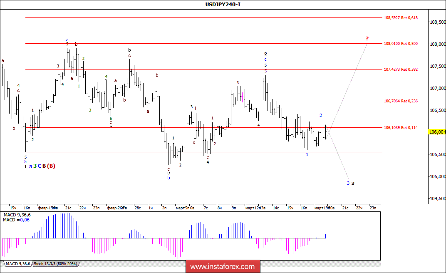Click the 16п time axis label near chart start

point(27,208)
